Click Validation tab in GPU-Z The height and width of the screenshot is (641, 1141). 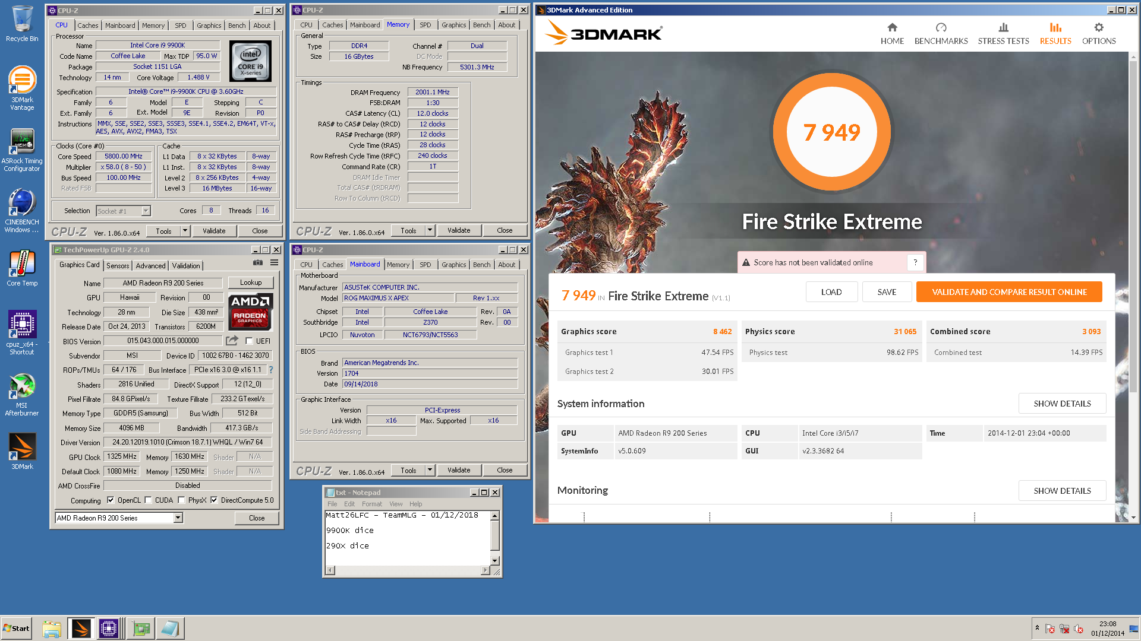tap(186, 266)
